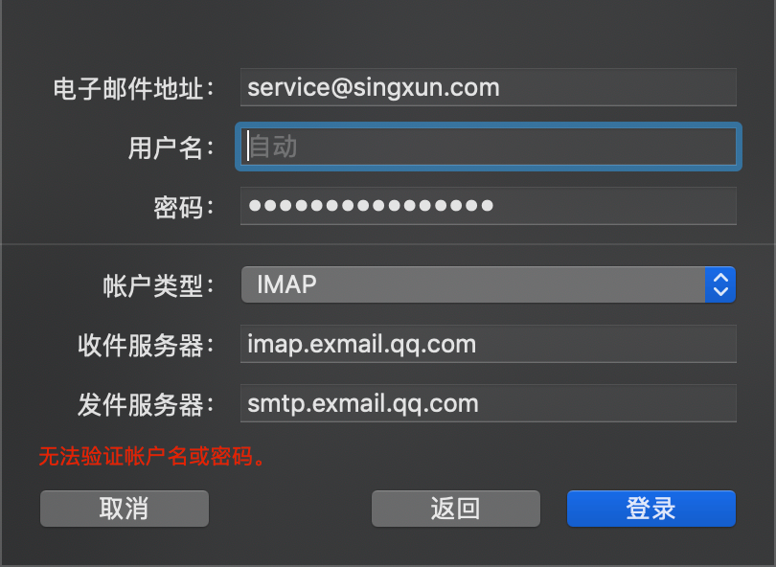Viewport: 776px width, 567px height.
Task: Click the 用户名 label text
Action: click(x=171, y=147)
